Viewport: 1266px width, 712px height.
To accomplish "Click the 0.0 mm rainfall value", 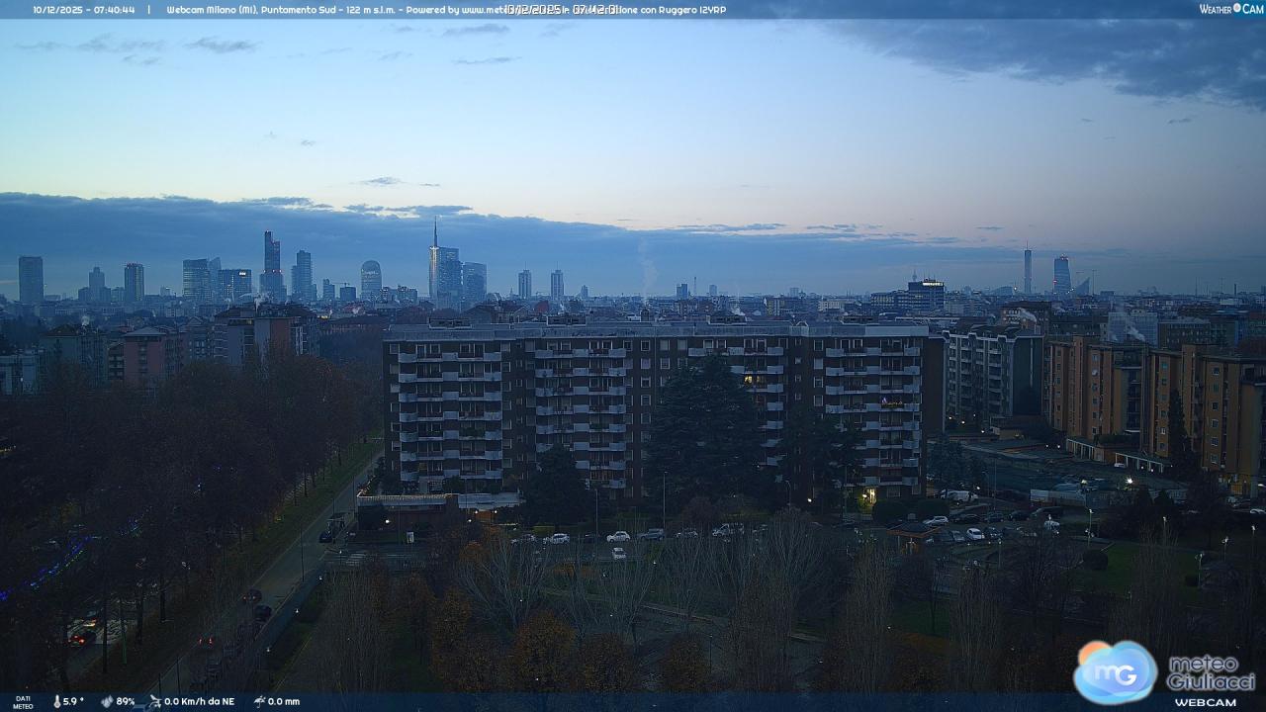I will [283, 701].
